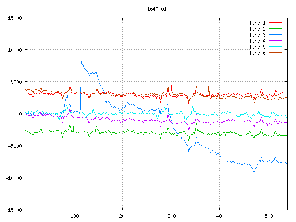
Task: Toggle the line 3 legend entry
Action: coord(258,35)
